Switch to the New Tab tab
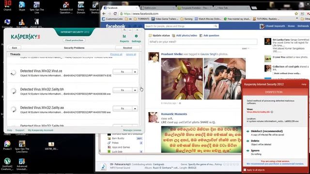The width and height of the screenshot is (310, 174). tap(232, 8)
